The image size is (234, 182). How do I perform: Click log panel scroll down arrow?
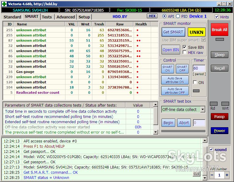[205, 178]
